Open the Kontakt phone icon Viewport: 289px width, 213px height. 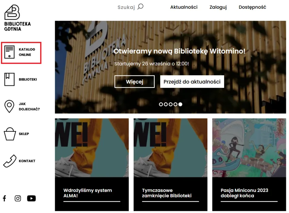tap(10, 161)
